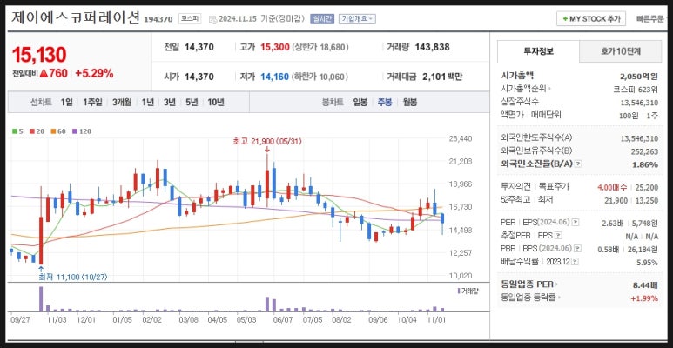Switch to the 투자정보 tab
This screenshot has width=673, height=348.
(538, 51)
